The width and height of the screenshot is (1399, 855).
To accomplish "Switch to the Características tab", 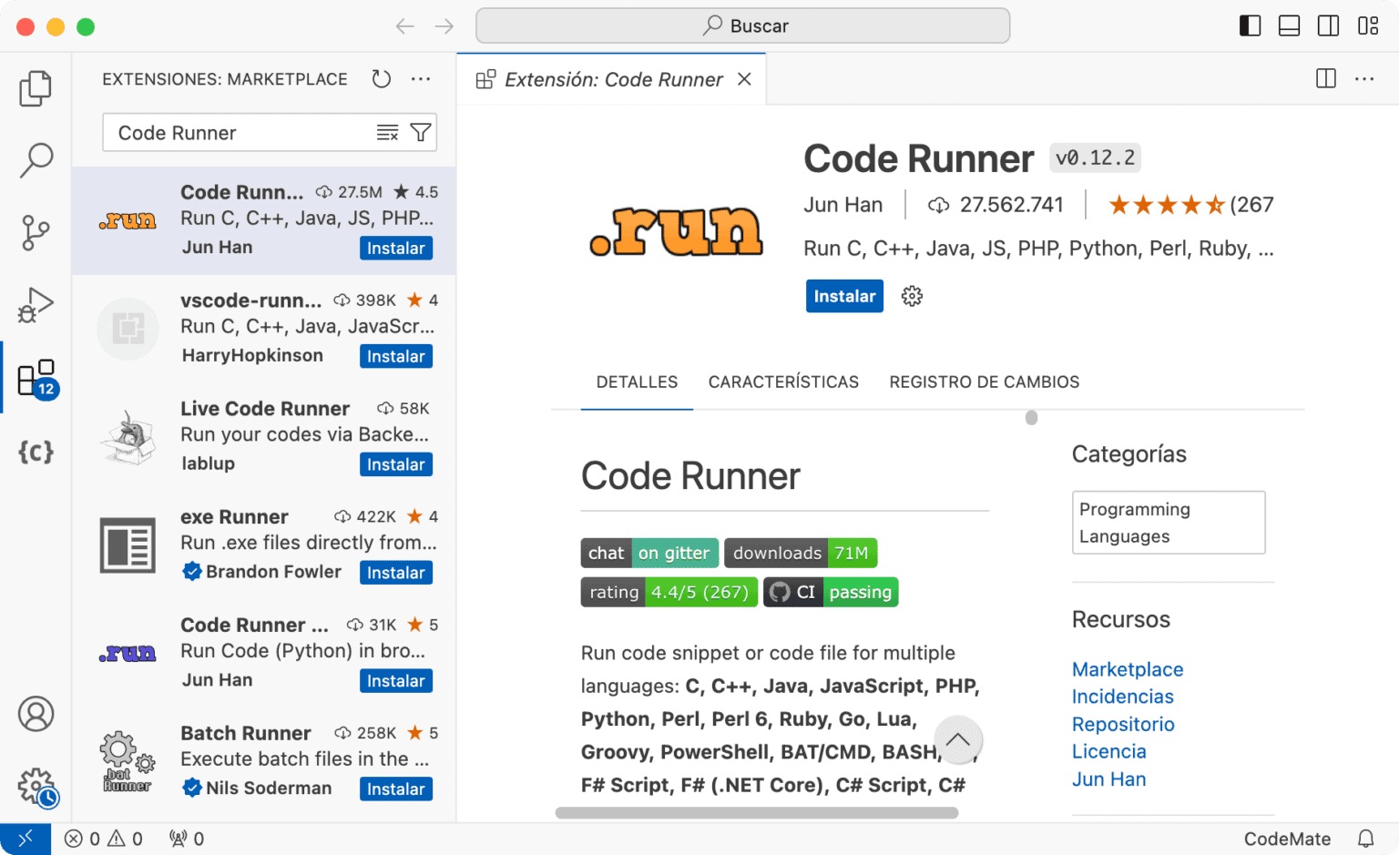I will (x=783, y=382).
